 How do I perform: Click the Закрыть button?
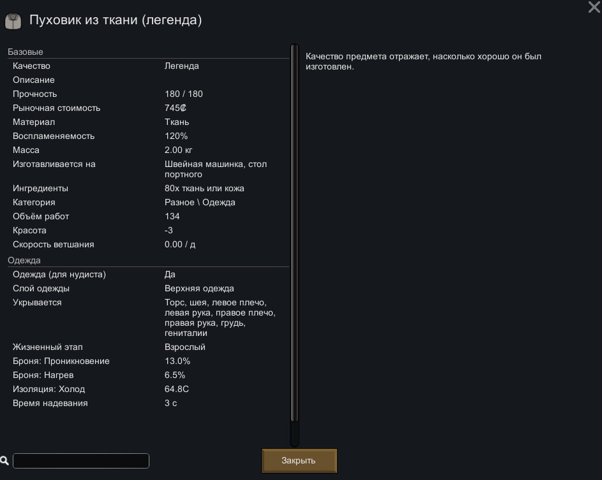click(x=299, y=460)
